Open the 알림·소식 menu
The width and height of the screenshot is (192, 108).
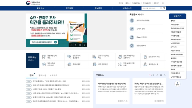coord(40,8)
